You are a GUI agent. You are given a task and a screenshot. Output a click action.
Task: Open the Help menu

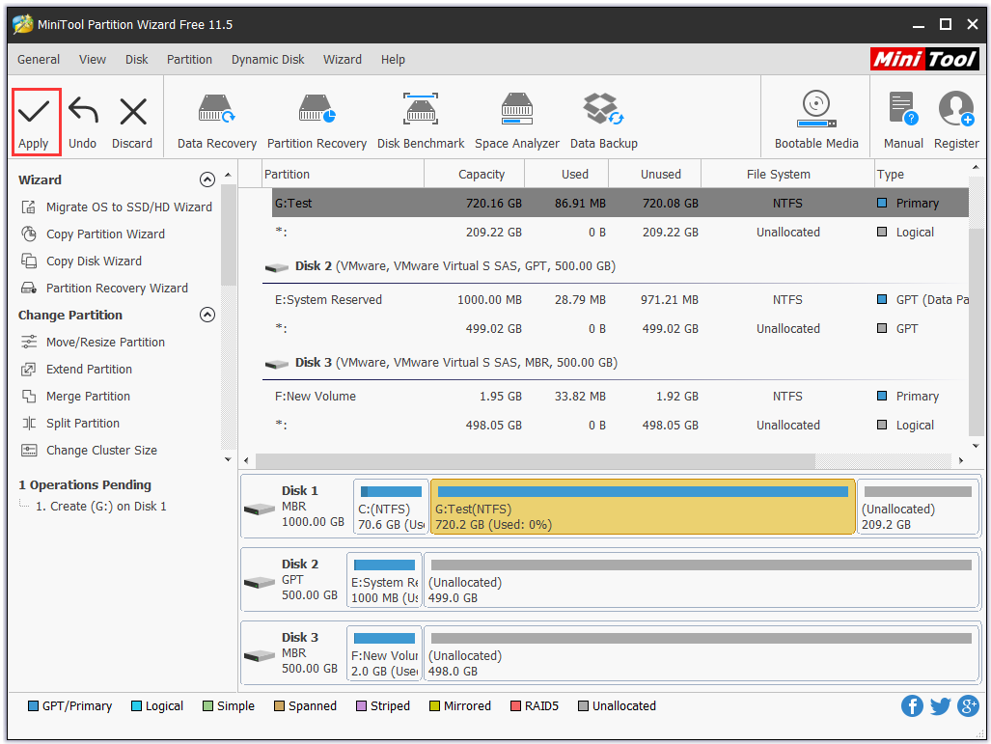(393, 60)
